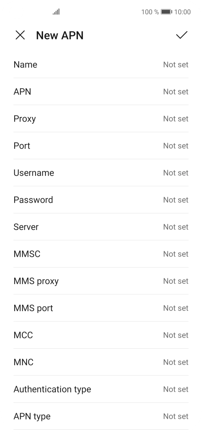This screenshot has width=202, height=434.
Task: Tap the signal strength icon in the status bar
Action: click(x=56, y=12)
